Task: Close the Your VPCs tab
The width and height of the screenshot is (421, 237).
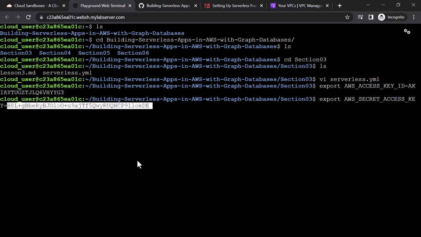Action: click(327, 6)
